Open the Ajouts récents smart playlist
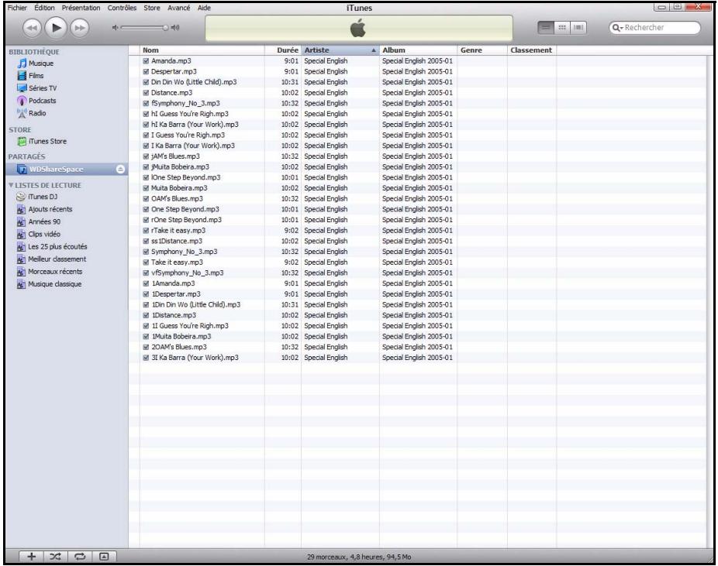This screenshot has height=566, width=718. pos(44,209)
